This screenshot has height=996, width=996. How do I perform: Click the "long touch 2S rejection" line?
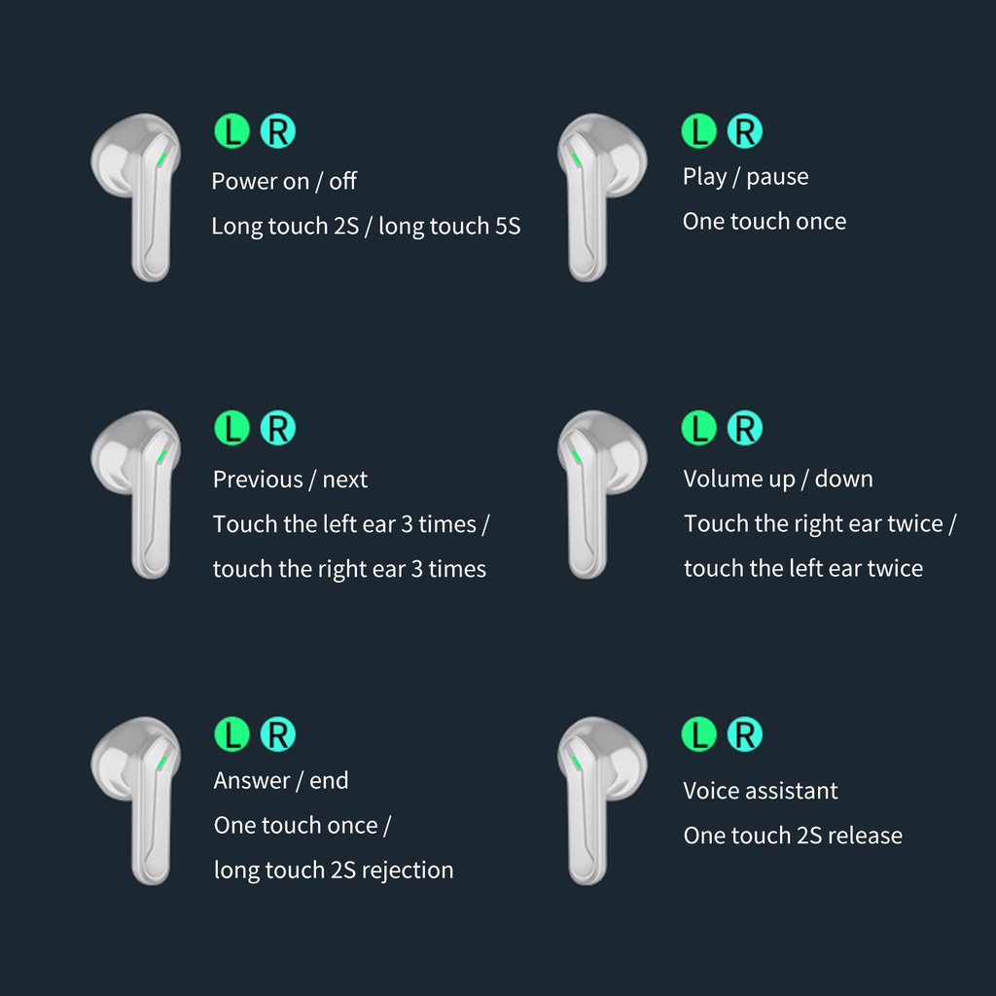click(333, 870)
